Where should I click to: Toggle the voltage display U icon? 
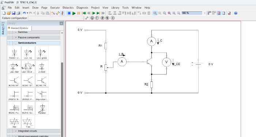92,18
